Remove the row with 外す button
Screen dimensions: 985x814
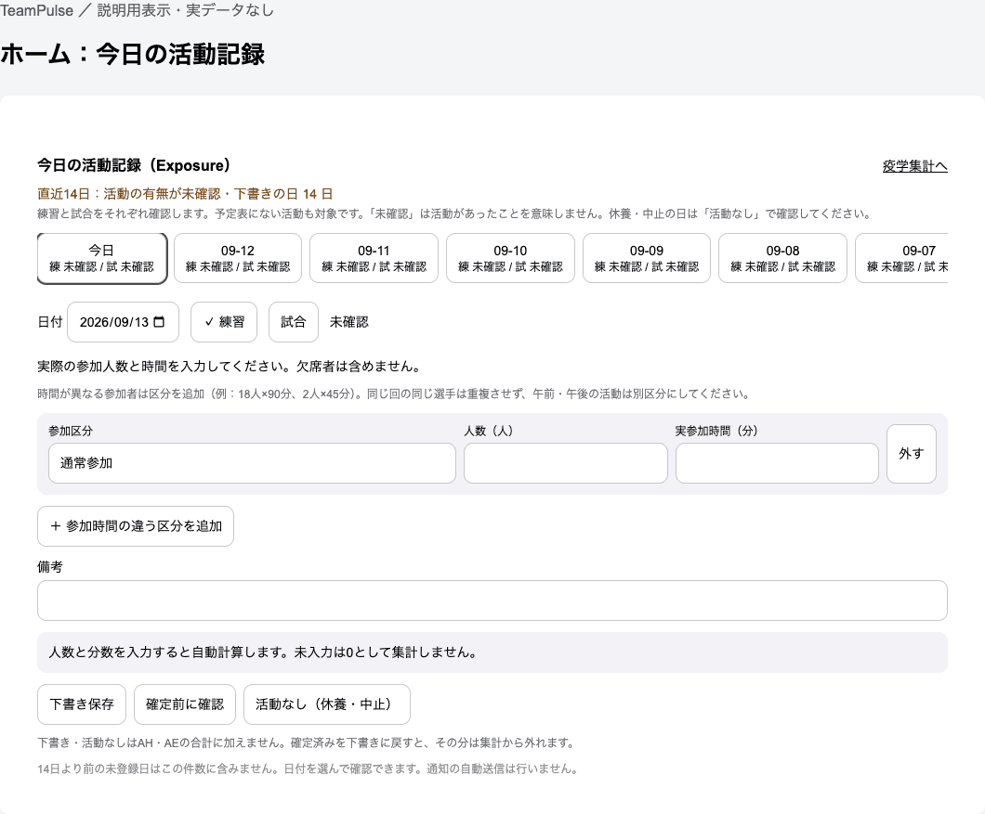click(912, 454)
